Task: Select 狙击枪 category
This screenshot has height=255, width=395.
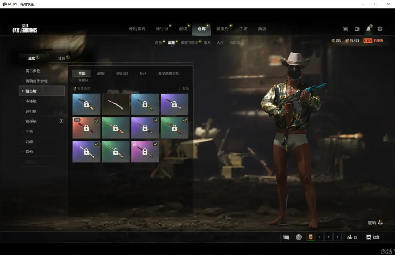Action: [42, 91]
